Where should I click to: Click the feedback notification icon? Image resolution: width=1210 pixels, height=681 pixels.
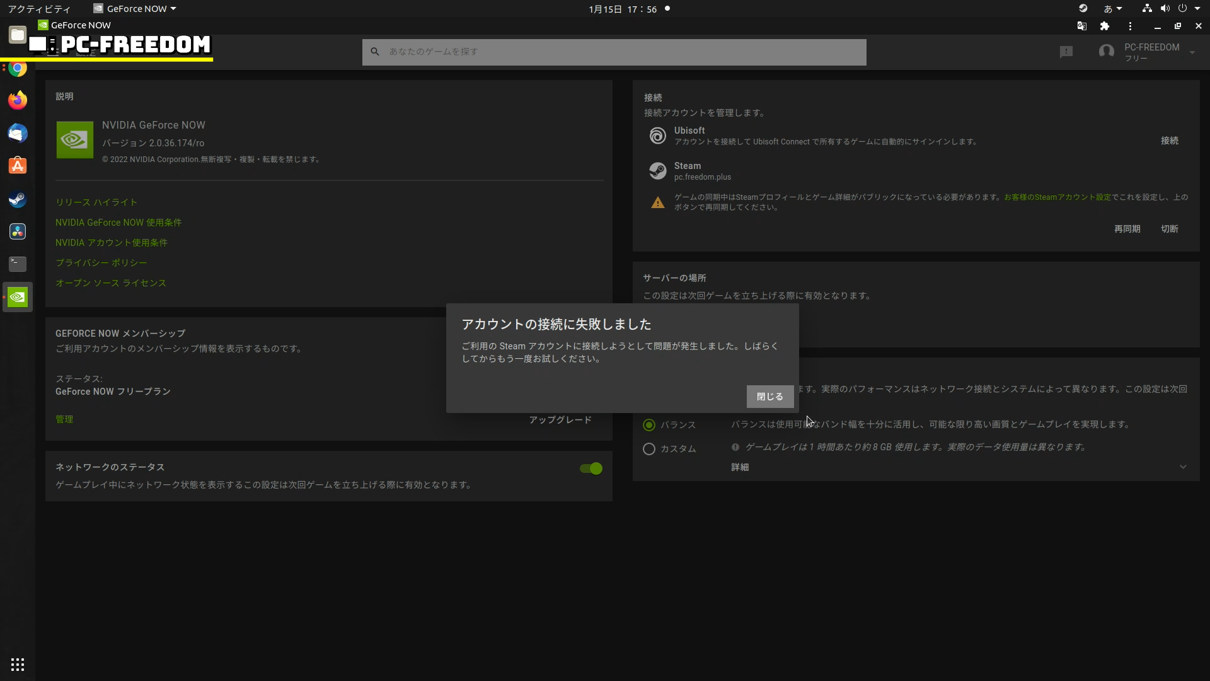tap(1066, 52)
